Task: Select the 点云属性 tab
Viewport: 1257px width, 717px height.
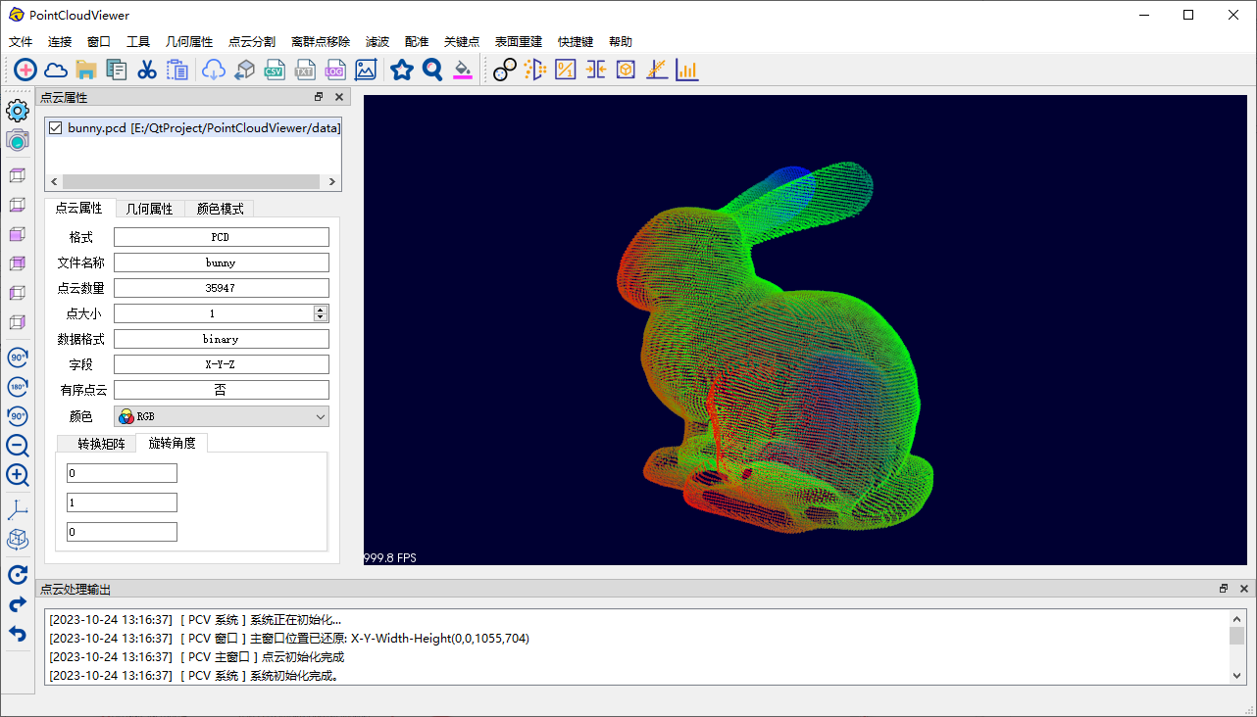Action: [x=79, y=208]
